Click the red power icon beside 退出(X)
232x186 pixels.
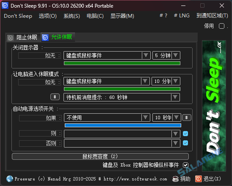pos(199,179)
